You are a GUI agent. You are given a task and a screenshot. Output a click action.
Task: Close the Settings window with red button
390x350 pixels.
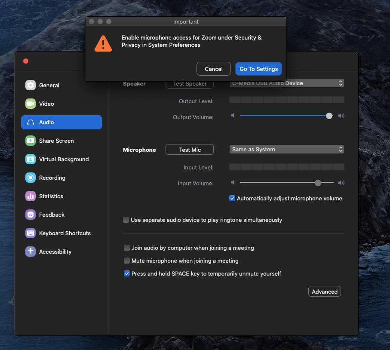(x=26, y=61)
